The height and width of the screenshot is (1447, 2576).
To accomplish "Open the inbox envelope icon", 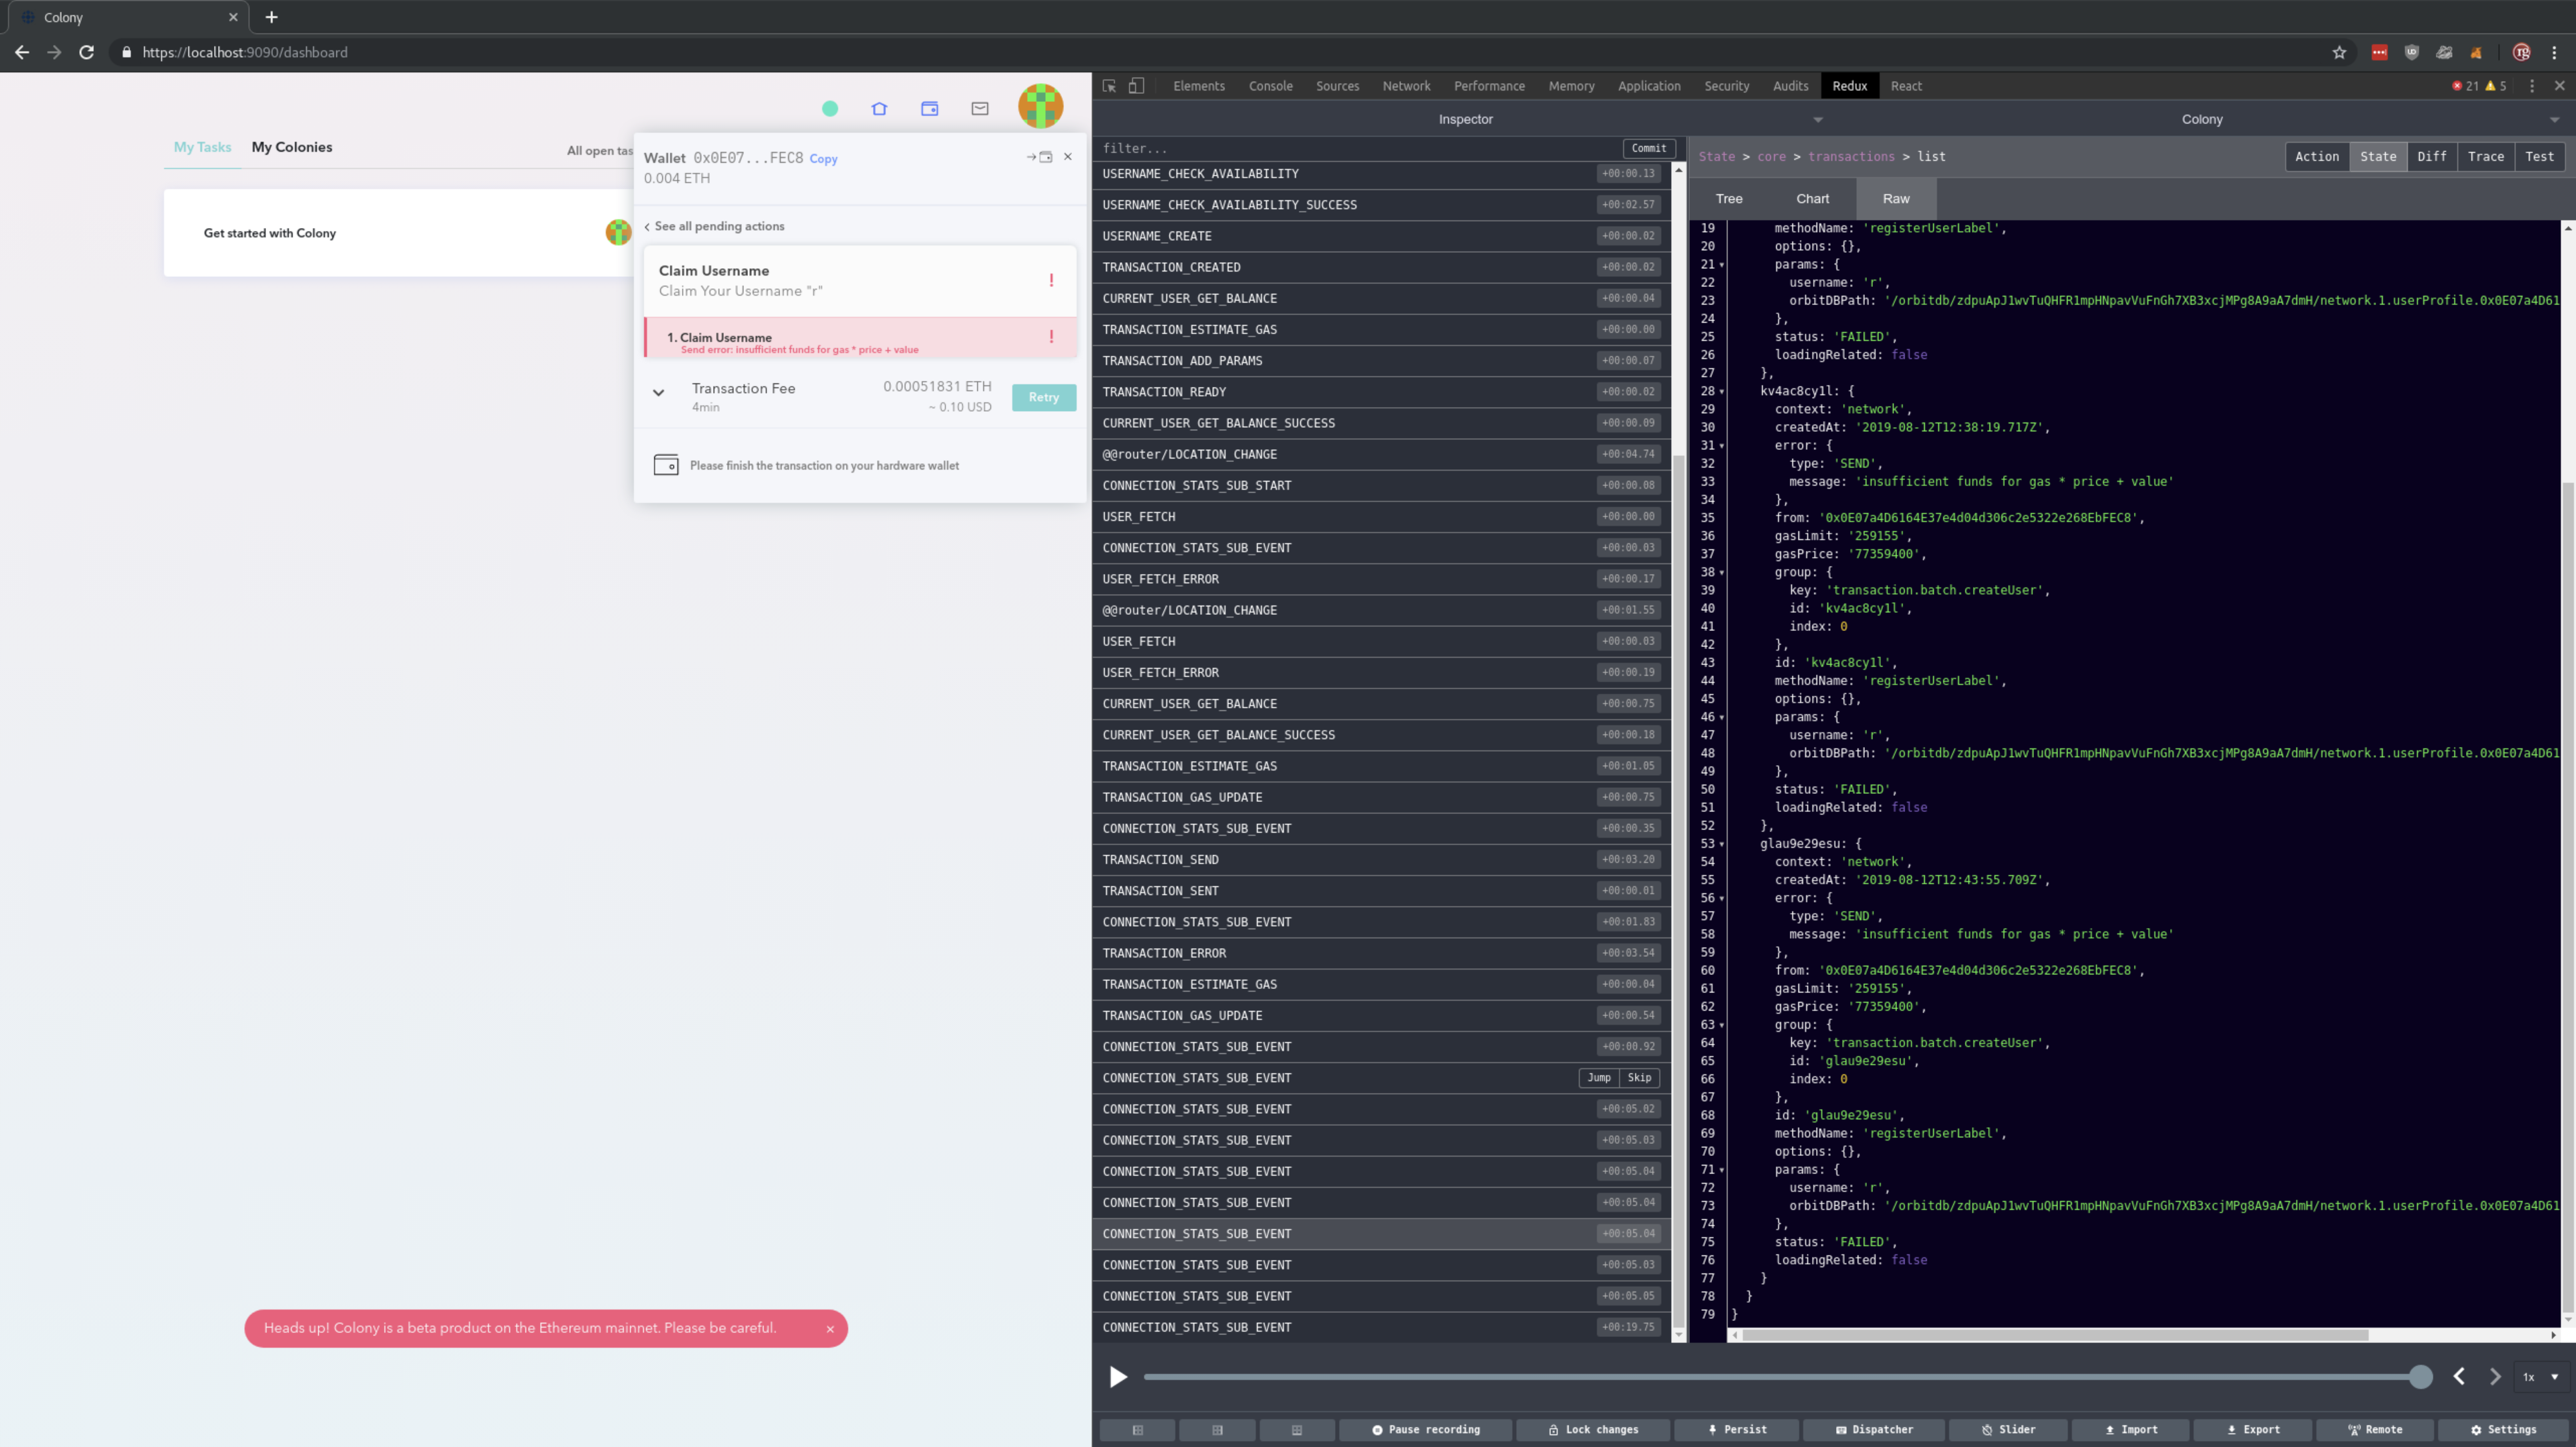I will click(979, 108).
